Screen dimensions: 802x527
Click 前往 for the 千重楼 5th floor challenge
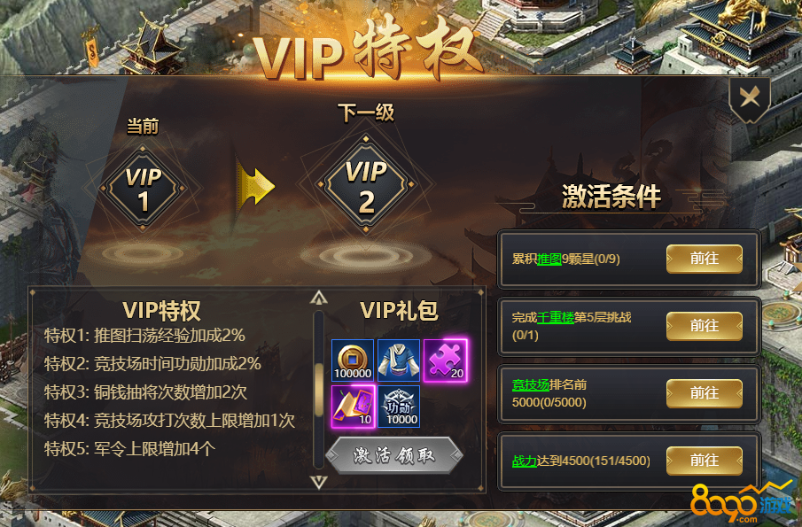click(705, 326)
